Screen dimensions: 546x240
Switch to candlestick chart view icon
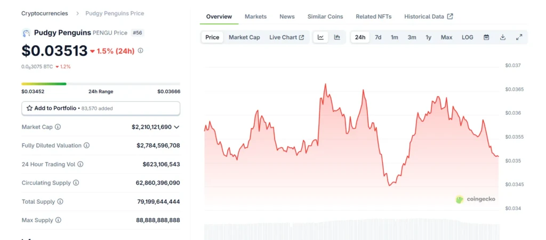coord(337,37)
